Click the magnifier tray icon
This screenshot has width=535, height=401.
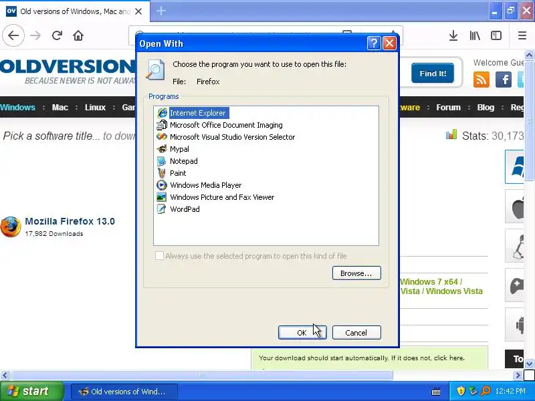(x=486, y=391)
